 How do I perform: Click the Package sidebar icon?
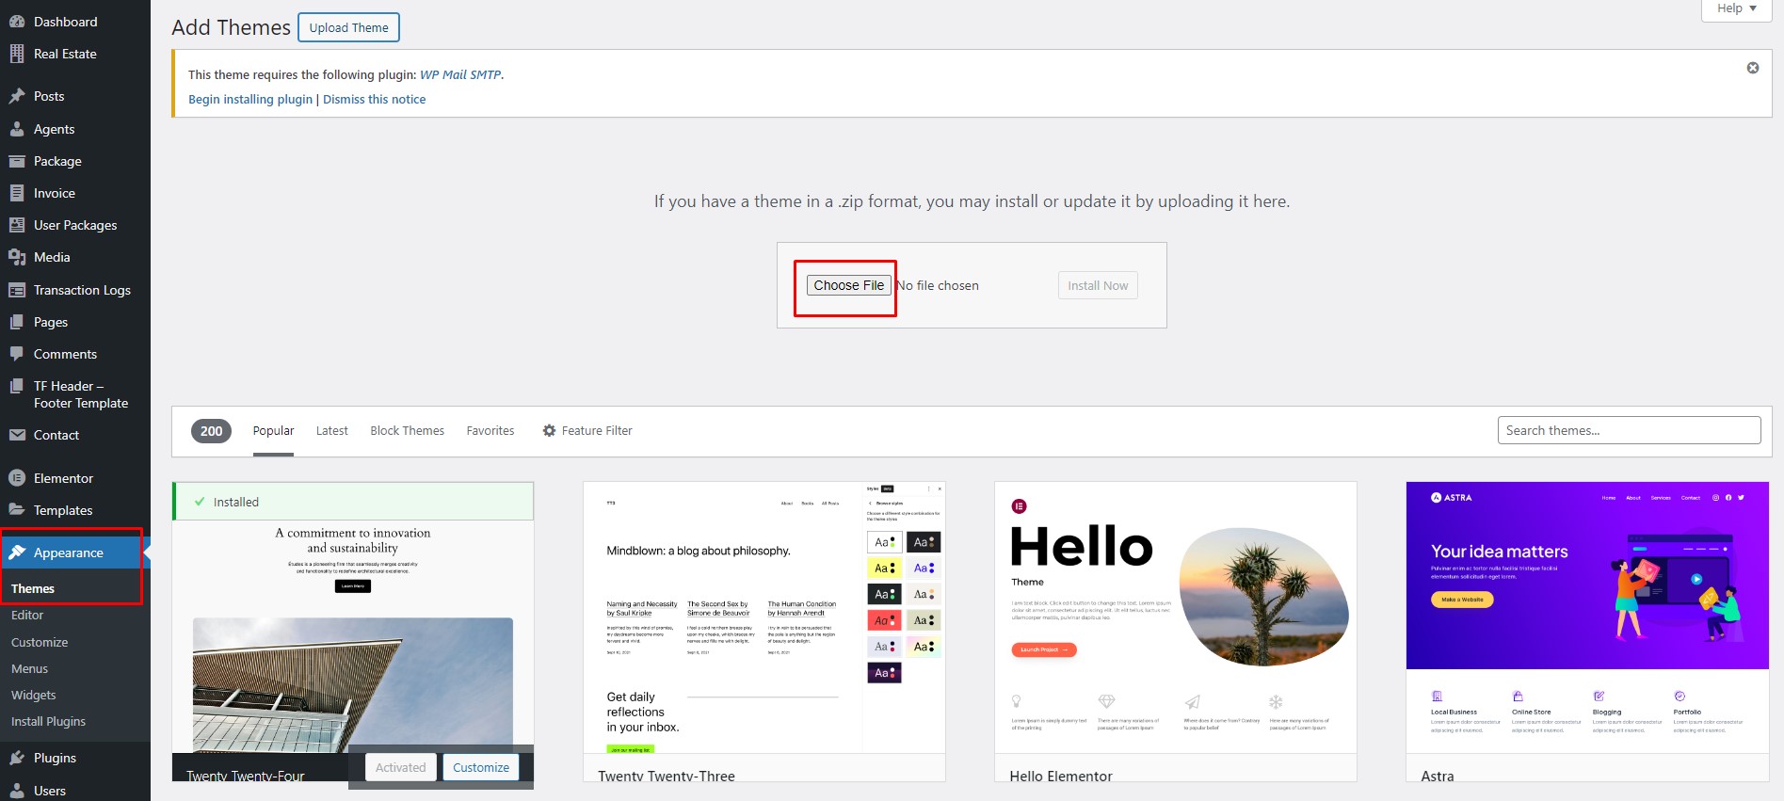tap(17, 161)
